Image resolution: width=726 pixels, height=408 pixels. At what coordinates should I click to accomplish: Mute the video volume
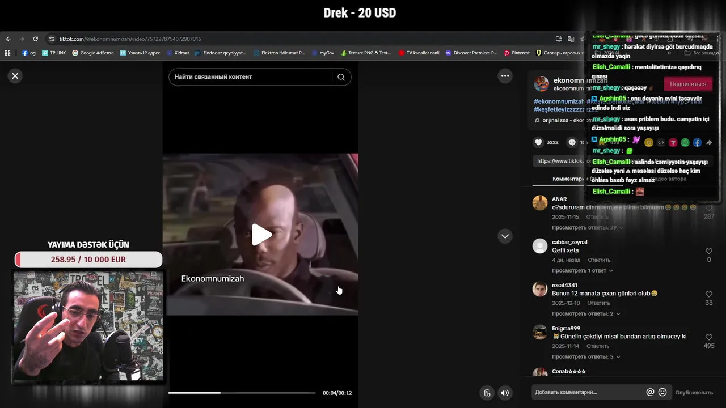[504, 393]
